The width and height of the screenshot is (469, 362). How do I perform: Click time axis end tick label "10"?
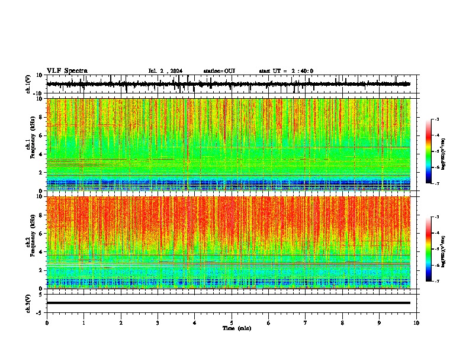pyautogui.click(x=416, y=323)
